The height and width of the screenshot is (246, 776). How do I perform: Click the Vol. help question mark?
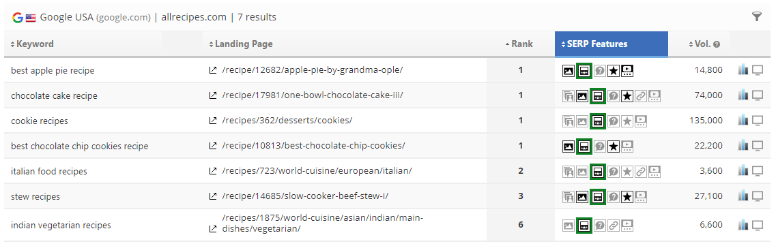[717, 44]
